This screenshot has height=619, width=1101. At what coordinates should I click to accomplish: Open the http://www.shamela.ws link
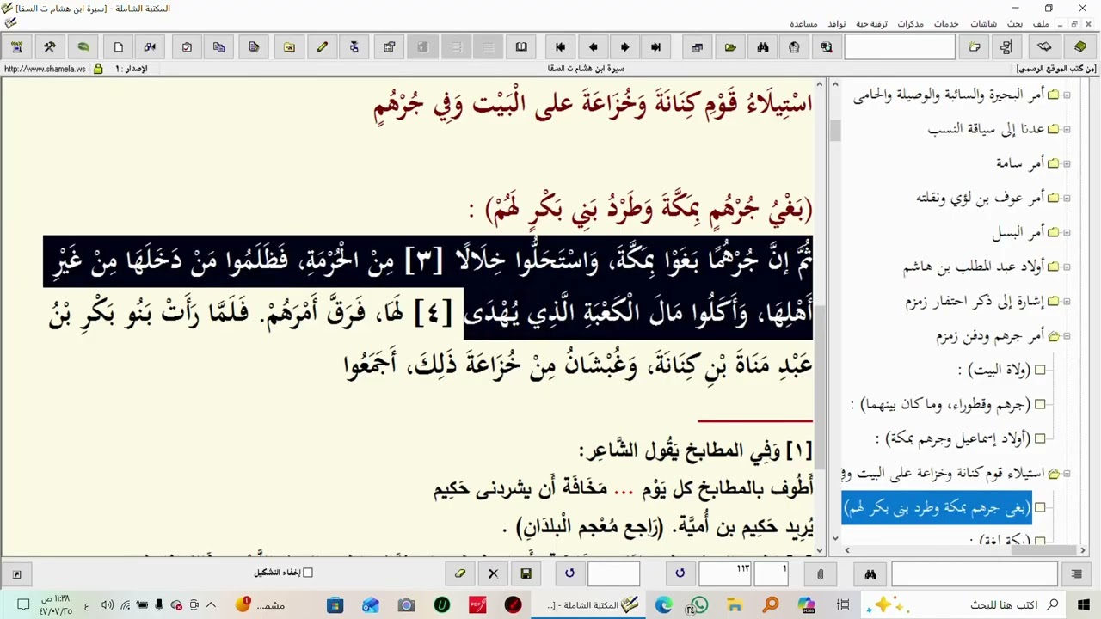45,69
